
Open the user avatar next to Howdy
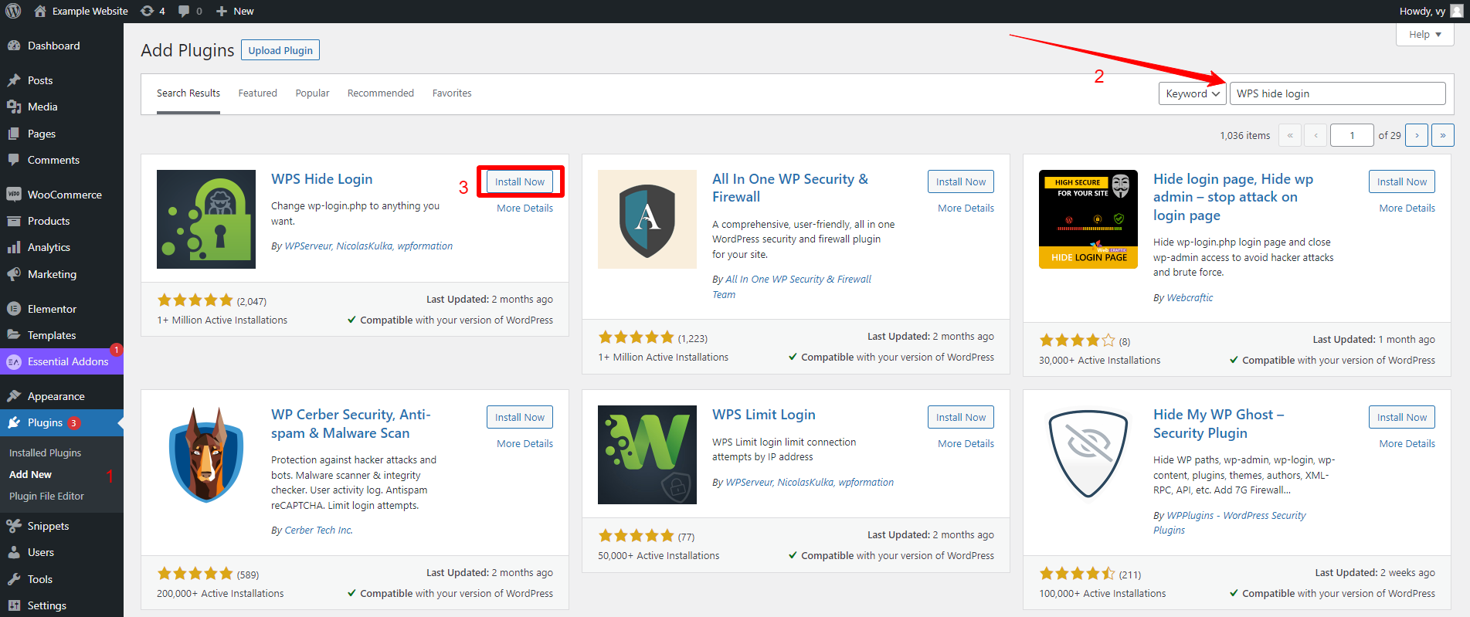(x=1456, y=11)
